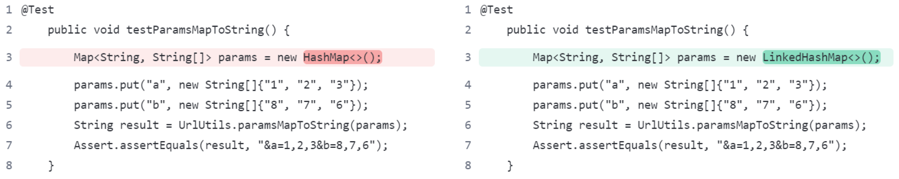Click Assert.assertEquals statement in the right pane
The image size is (899, 179).
(689, 146)
